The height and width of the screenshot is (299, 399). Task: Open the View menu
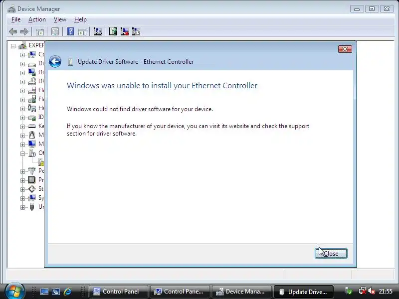click(x=60, y=19)
